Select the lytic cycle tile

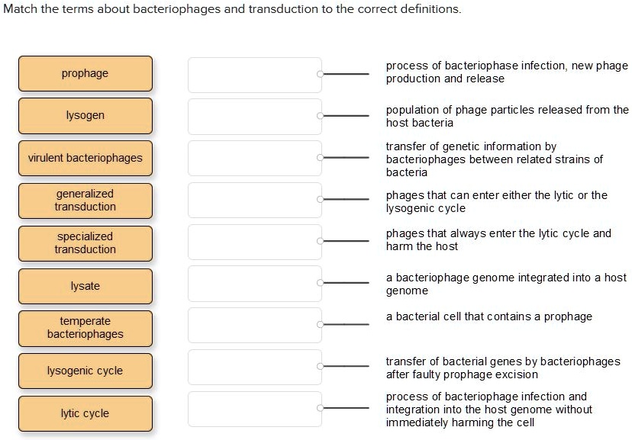(x=85, y=413)
